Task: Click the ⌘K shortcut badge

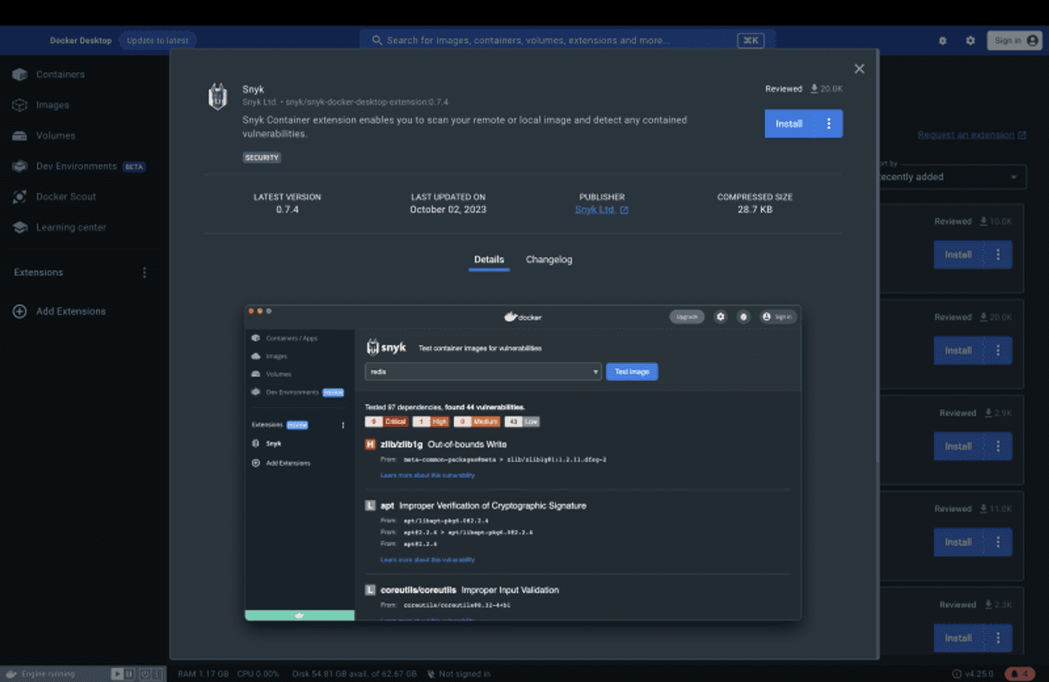Action: (x=751, y=40)
